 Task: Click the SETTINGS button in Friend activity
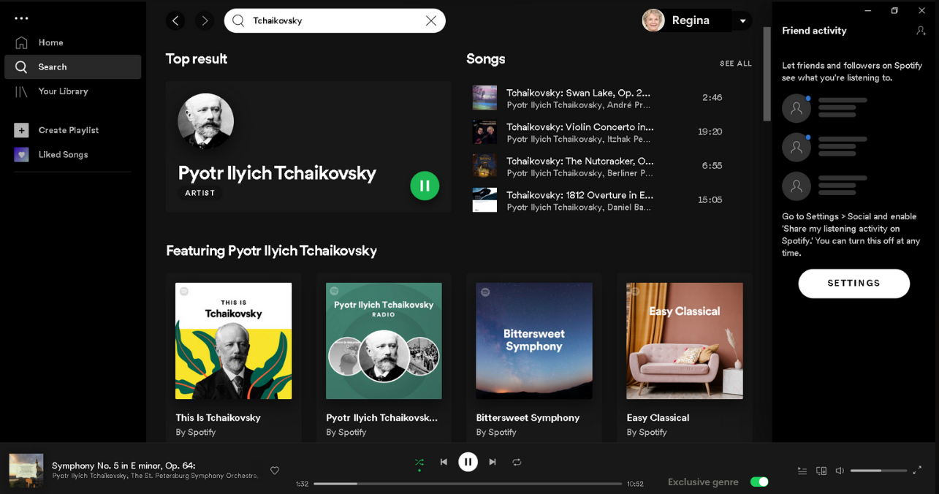pos(854,284)
